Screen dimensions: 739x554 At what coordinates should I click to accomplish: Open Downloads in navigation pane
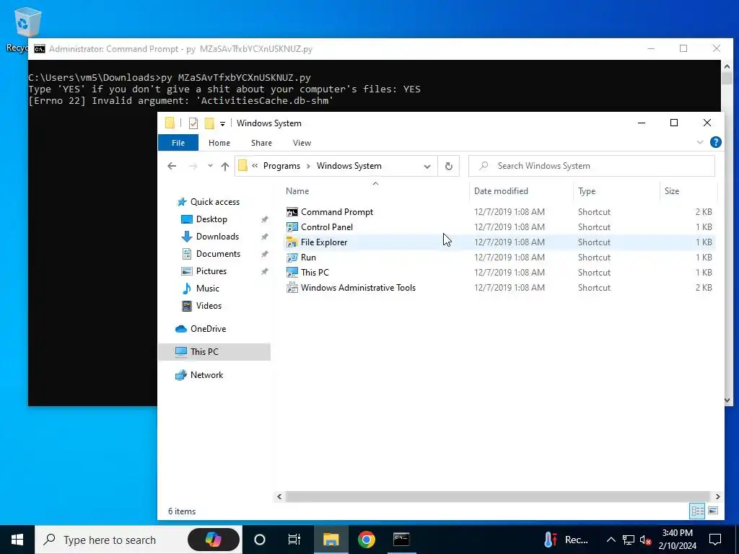tap(217, 237)
